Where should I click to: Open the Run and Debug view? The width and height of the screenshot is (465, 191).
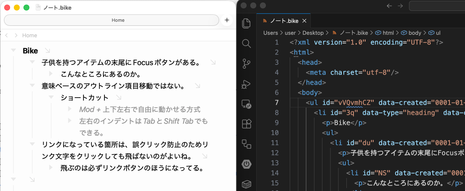[x=247, y=84]
